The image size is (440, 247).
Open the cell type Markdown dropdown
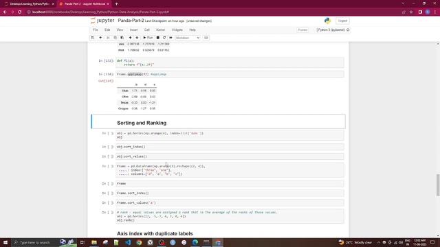coord(188,38)
